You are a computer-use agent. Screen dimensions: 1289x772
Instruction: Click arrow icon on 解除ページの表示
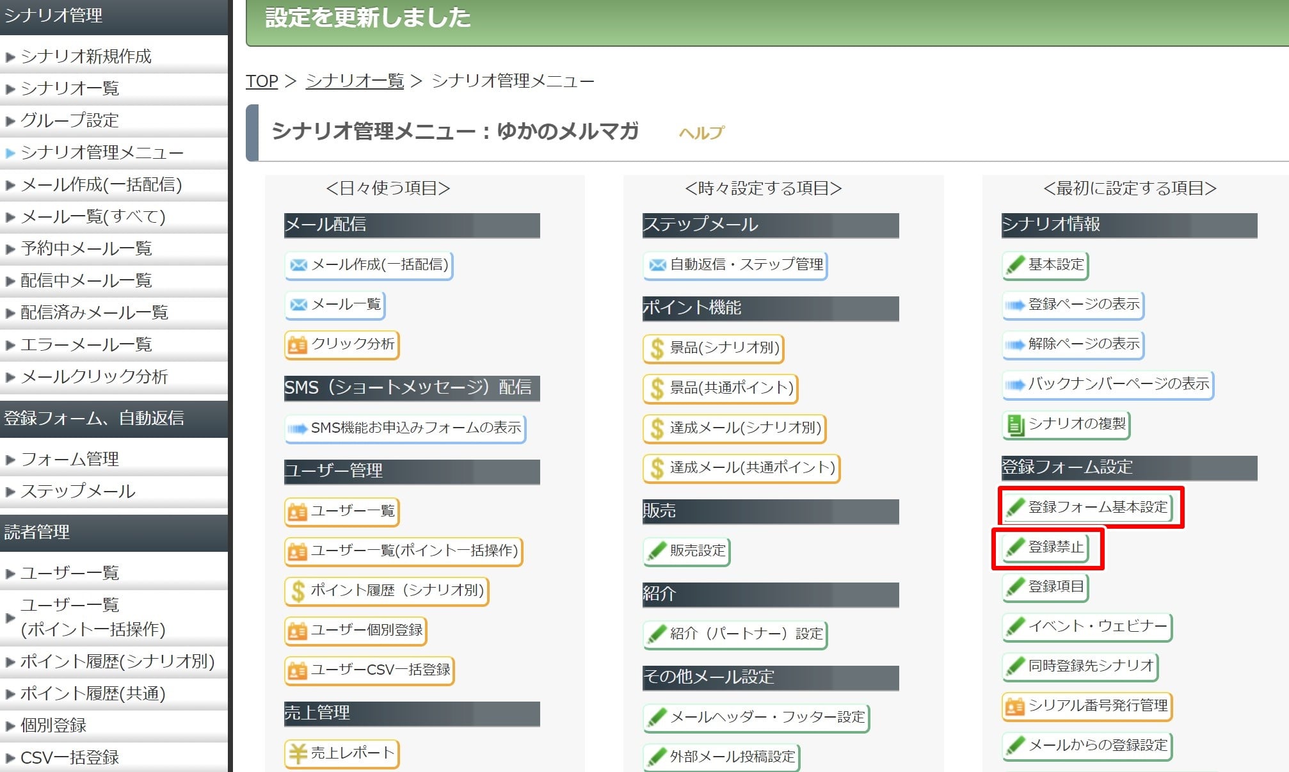(1015, 345)
